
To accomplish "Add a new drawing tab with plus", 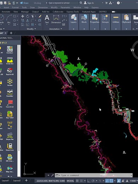I will coord(11,33).
